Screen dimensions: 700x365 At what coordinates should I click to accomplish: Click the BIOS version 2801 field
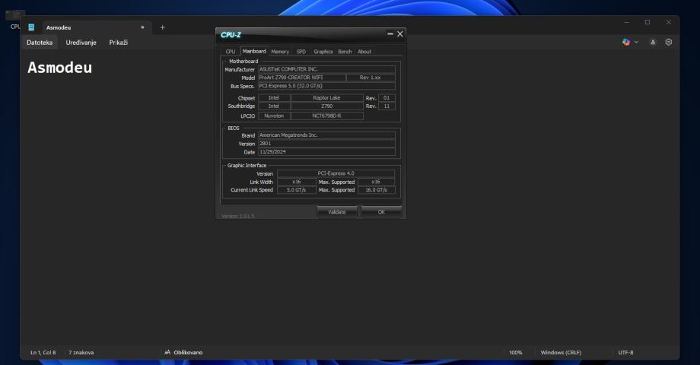(326, 144)
